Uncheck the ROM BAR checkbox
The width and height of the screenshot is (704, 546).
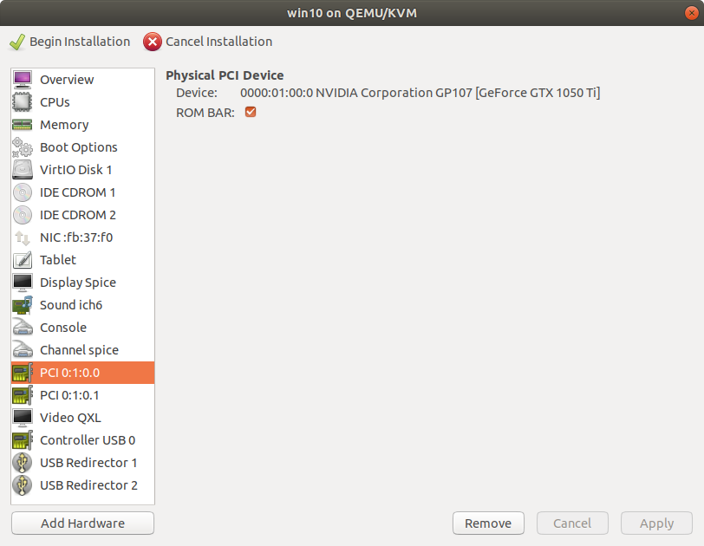pos(251,112)
